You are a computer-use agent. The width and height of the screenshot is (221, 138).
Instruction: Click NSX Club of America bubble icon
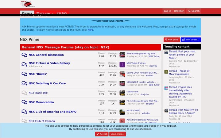(24, 112)
